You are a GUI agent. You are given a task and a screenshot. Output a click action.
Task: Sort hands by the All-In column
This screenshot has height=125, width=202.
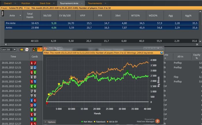(x=180, y=57)
